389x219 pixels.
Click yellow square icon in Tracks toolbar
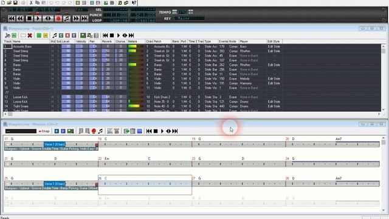tap(46, 35)
